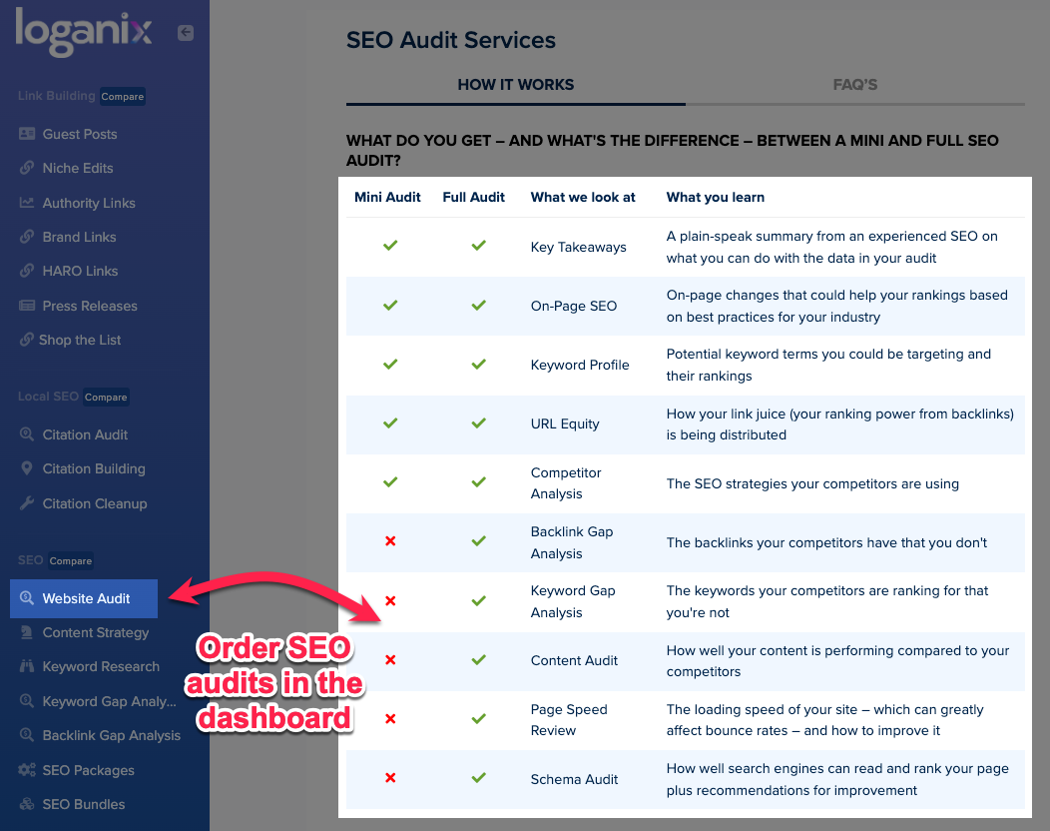The height and width of the screenshot is (831, 1050).
Task: Go to Citation Building
Action: pos(94,469)
